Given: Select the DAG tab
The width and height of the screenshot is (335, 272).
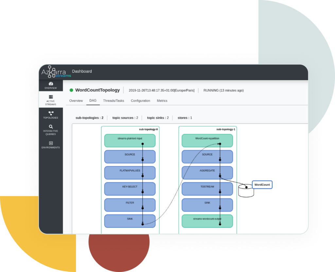Looking at the screenshot, I should click(x=93, y=101).
